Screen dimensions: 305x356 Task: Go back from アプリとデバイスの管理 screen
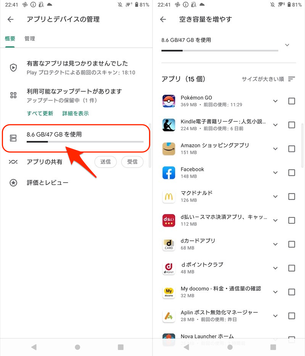pyautogui.click(x=11, y=19)
